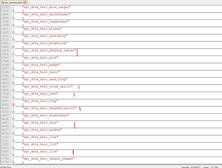Expand the phantom_lancer block at line 2601
The width and height of the screenshot is (222, 168).
13,54
